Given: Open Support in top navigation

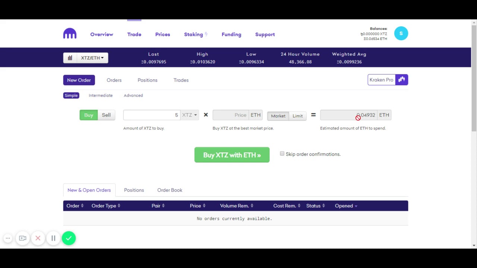Looking at the screenshot, I should [x=265, y=34].
